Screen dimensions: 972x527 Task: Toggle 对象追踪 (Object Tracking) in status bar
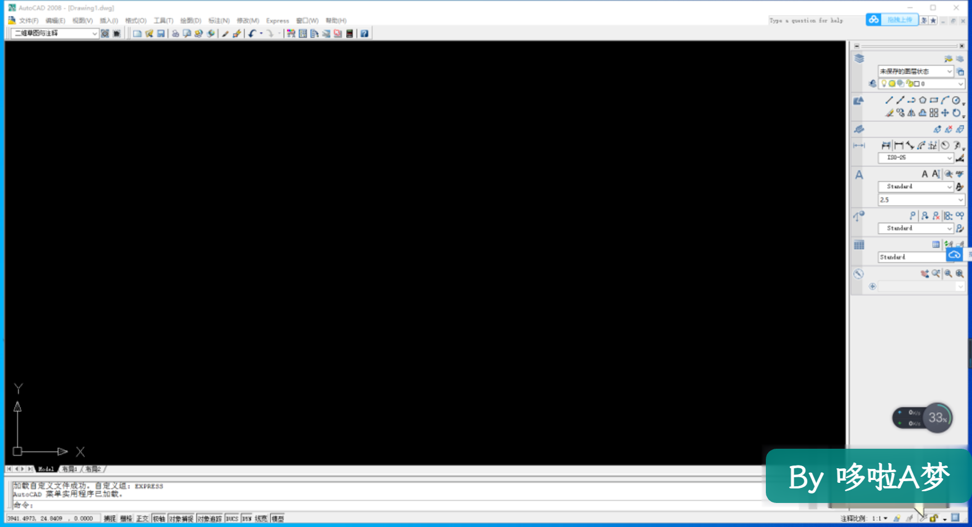pos(209,519)
